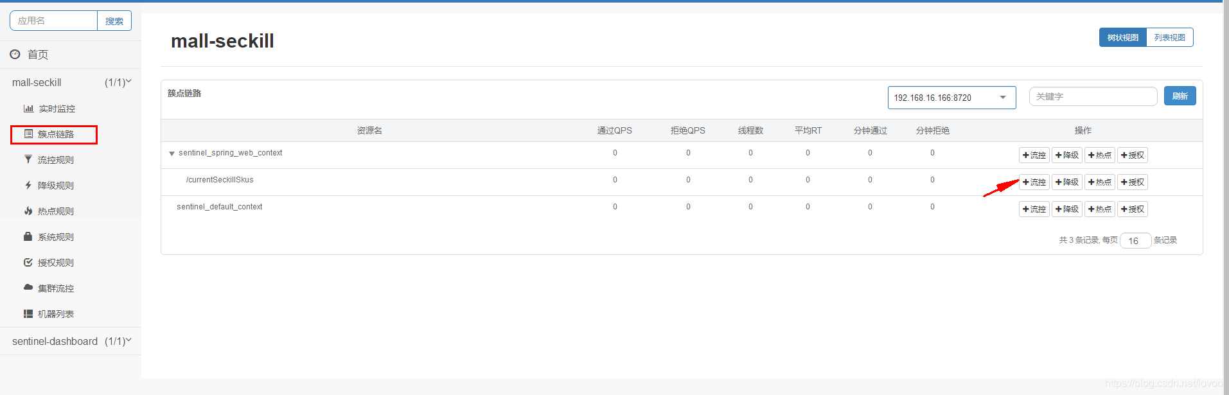Add 降级 rule for sentinel_default_context
The width and height of the screenshot is (1229, 395).
[x=1066, y=209]
